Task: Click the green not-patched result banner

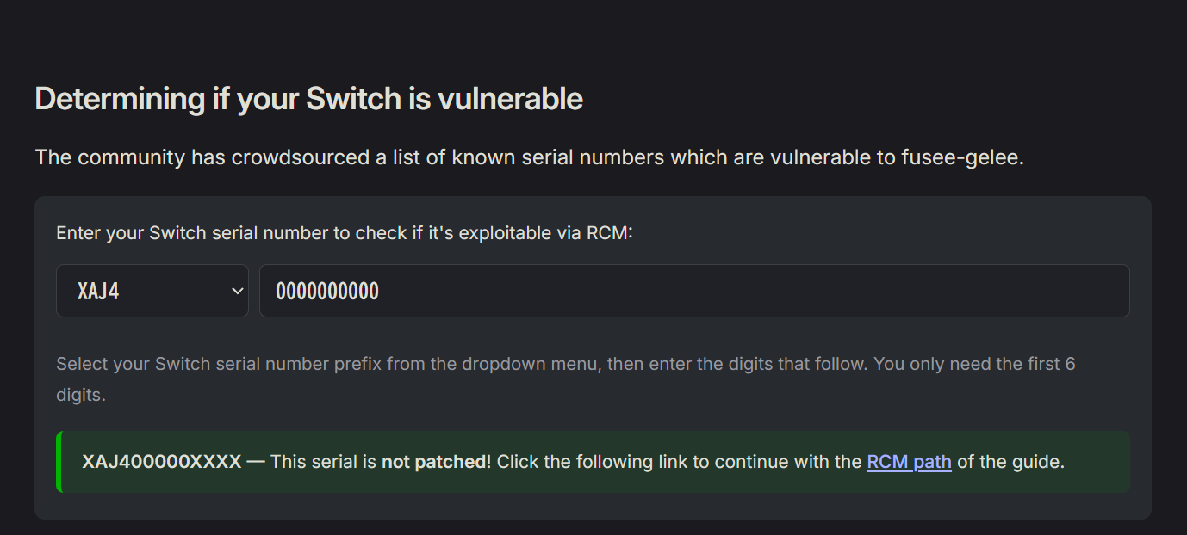Action: 593,462
